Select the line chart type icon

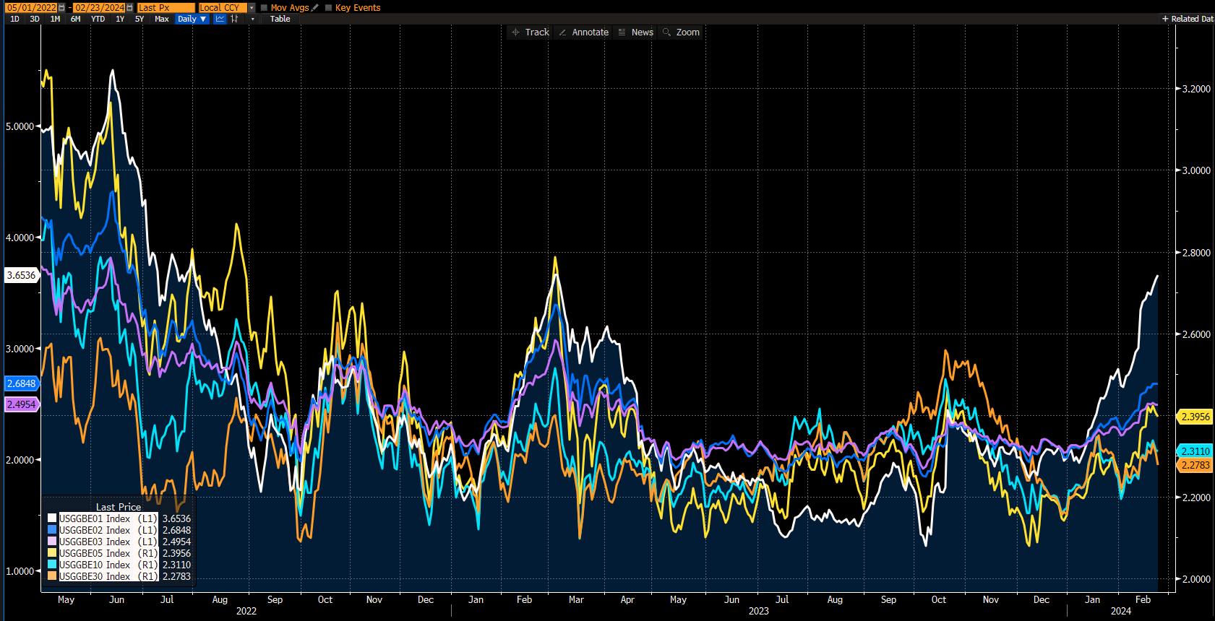point(220,19)
